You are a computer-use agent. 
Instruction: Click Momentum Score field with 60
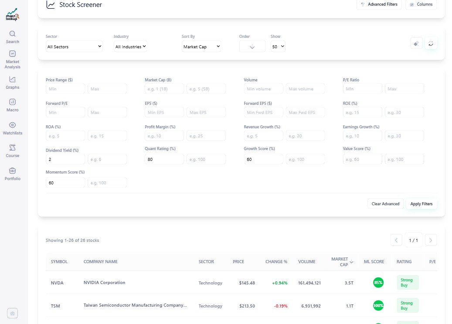pos(65,183)
